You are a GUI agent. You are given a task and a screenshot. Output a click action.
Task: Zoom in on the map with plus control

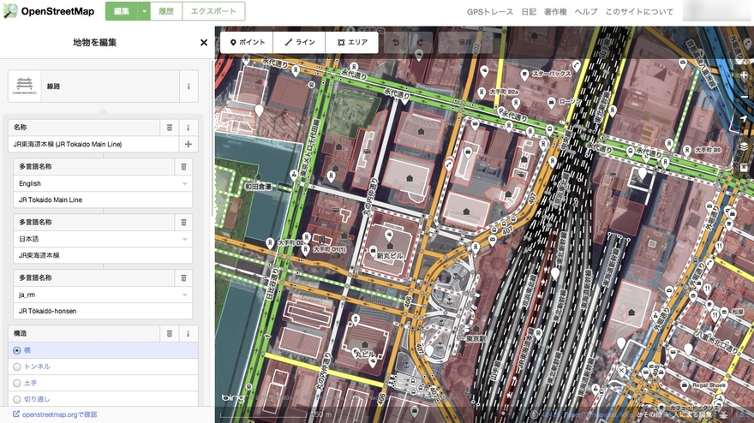point(743,76)
